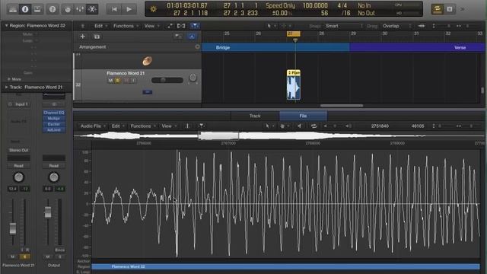
Task: Click the track header configuration icon
Action: click(178, 37)
